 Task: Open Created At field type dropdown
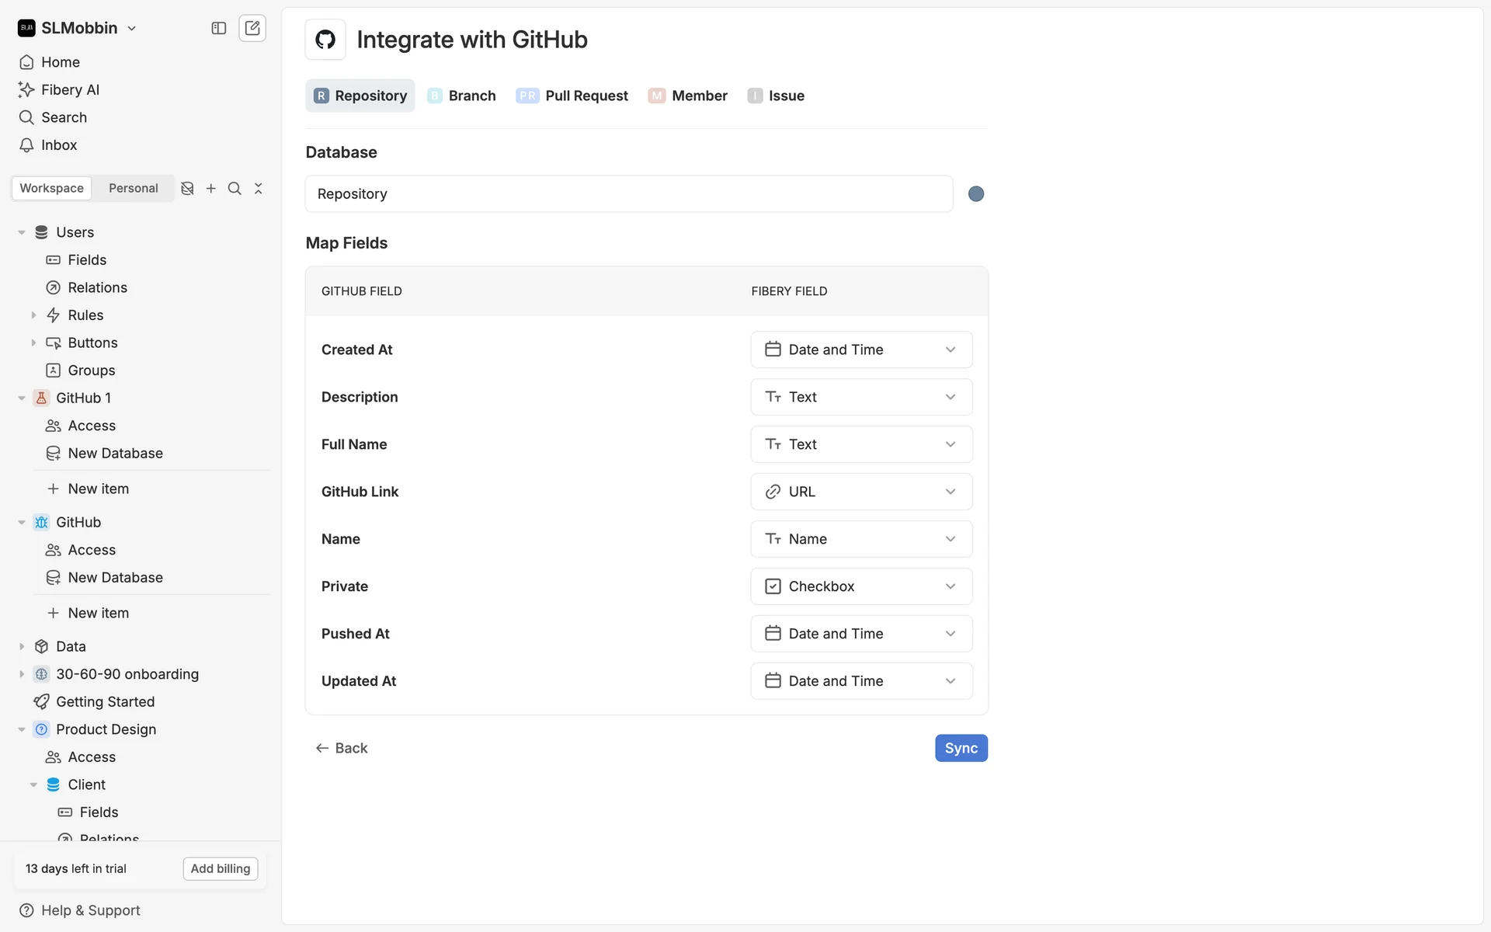860,349
